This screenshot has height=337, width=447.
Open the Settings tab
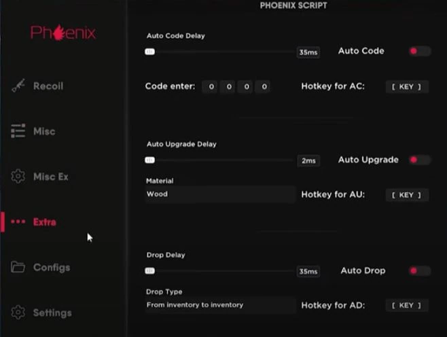tap(52, 313)
